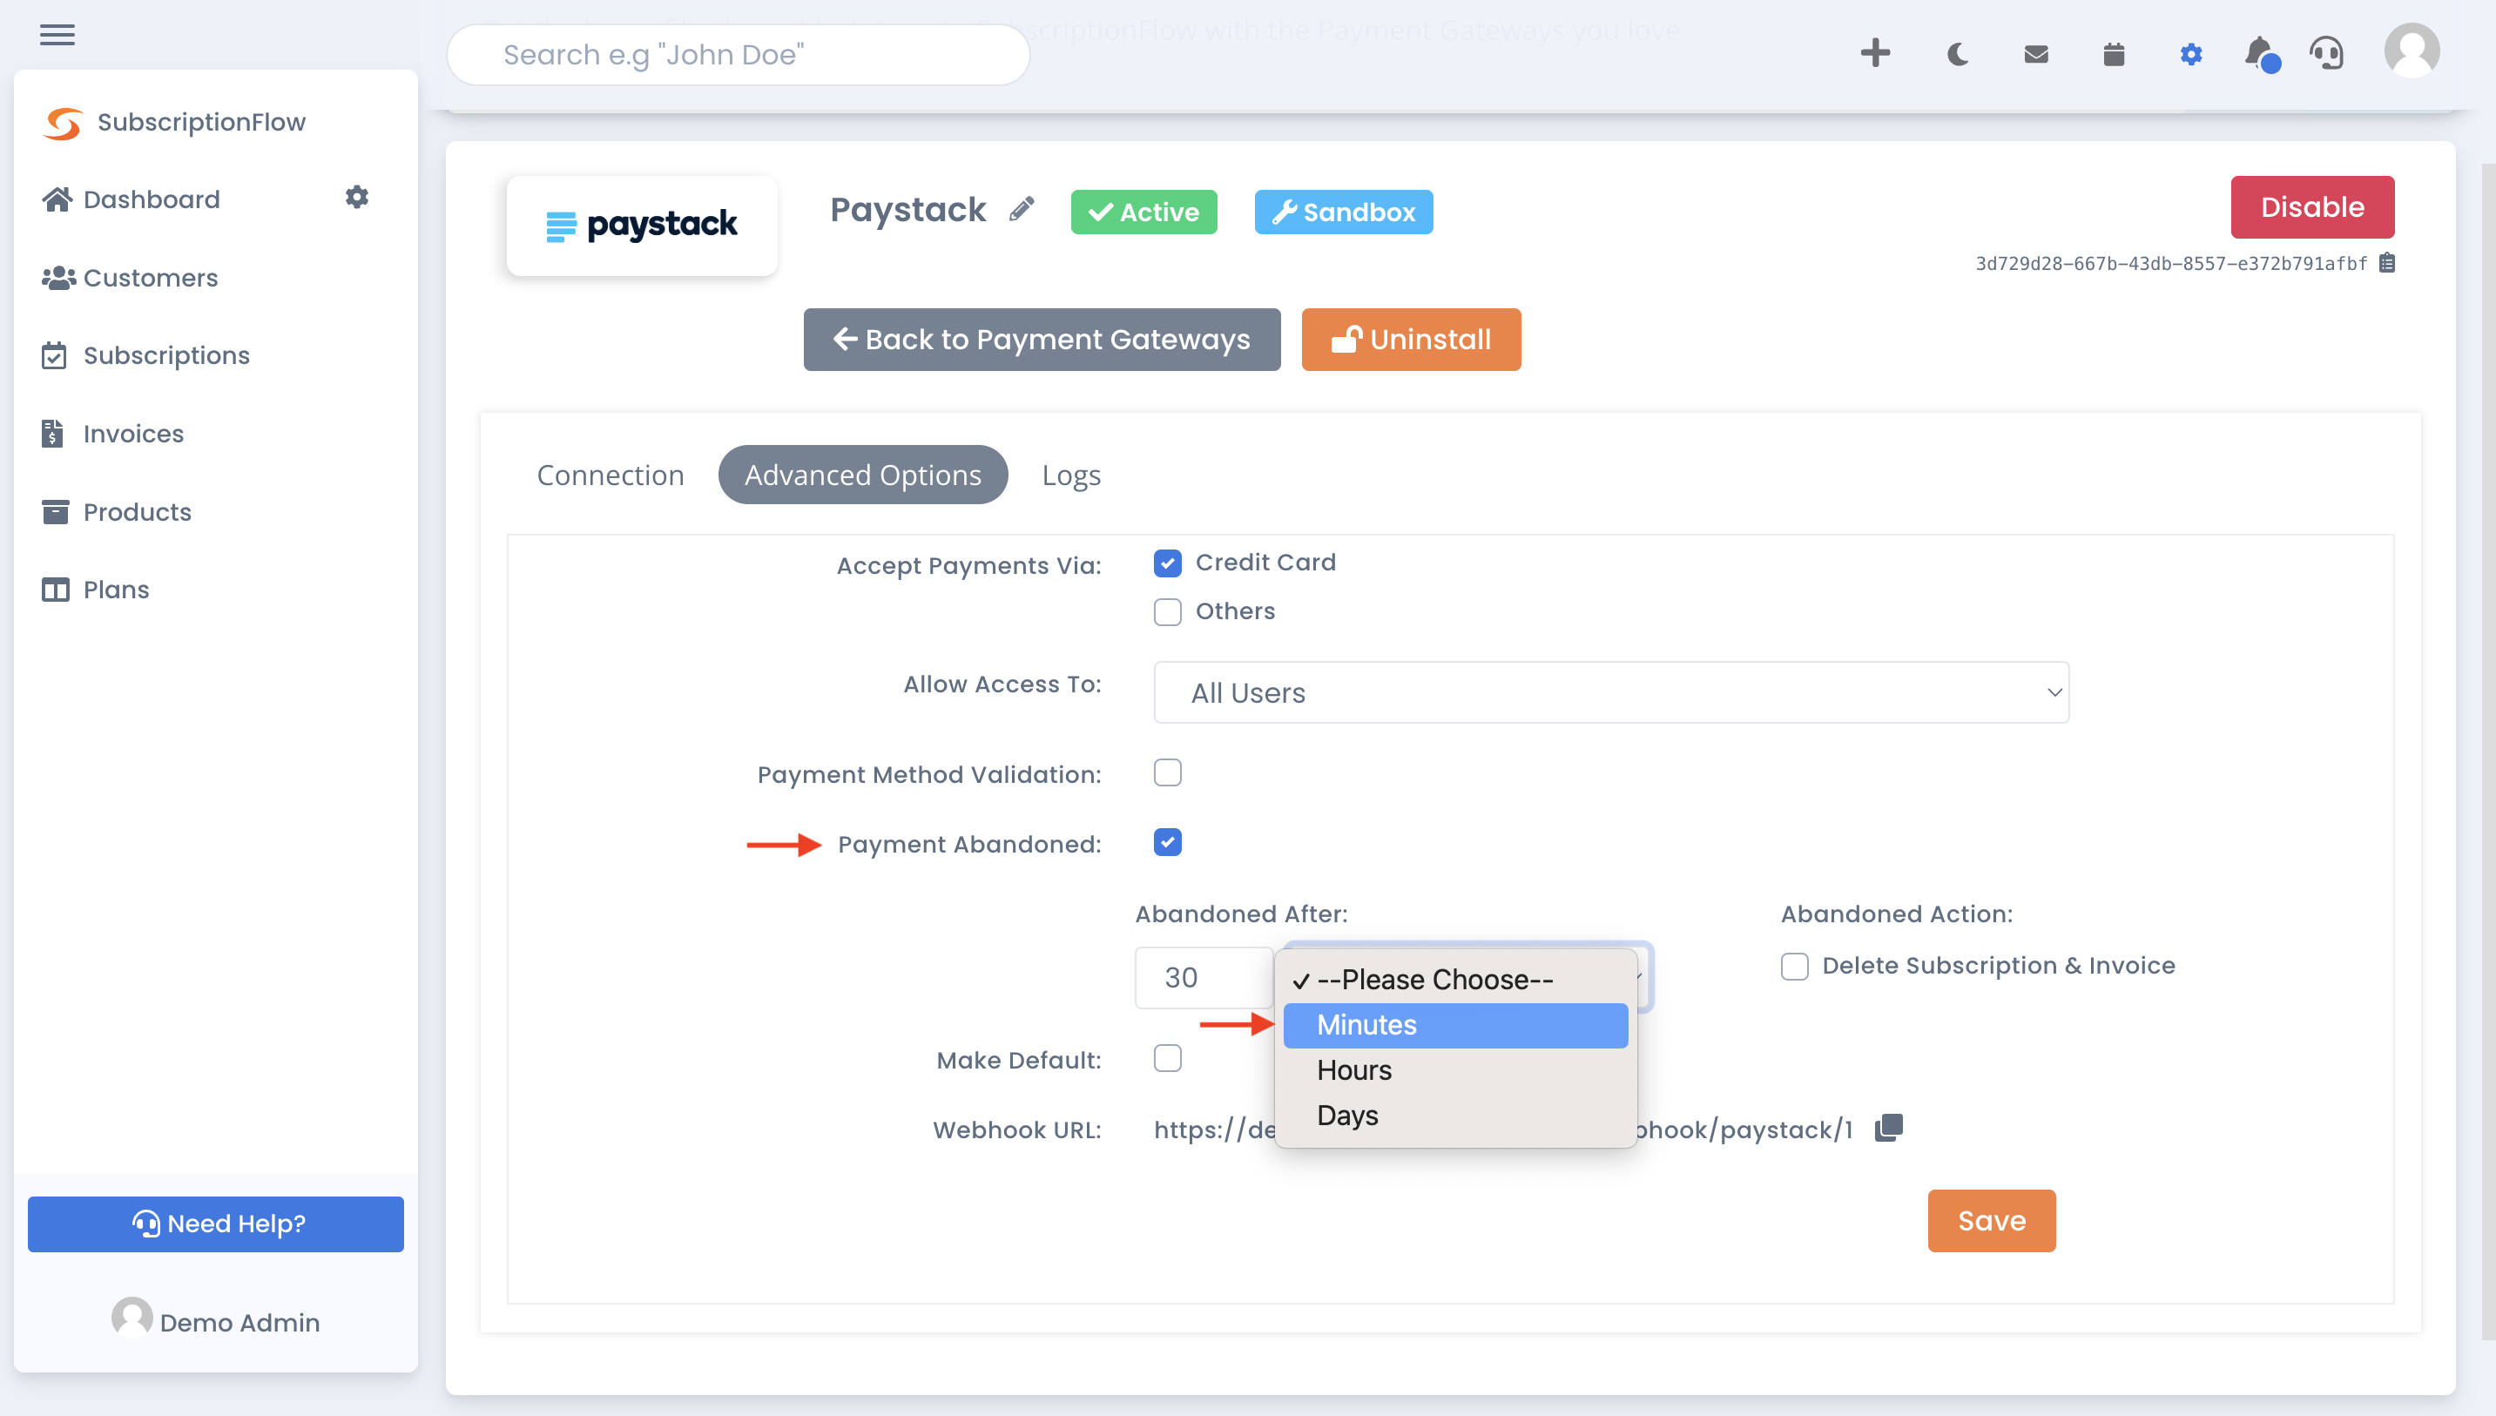Open Dashboard settings gear icon
Viewport: 2496px width, 1416px height.
point(356,197)
